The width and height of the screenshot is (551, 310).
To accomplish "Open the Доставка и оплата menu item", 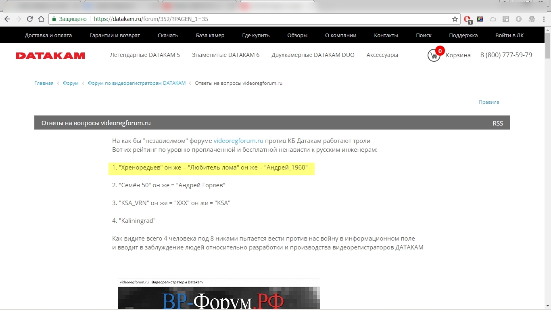I will coord(48,35).
